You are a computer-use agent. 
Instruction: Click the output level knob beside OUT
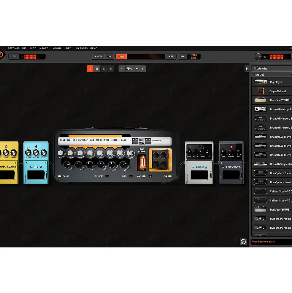258,57
